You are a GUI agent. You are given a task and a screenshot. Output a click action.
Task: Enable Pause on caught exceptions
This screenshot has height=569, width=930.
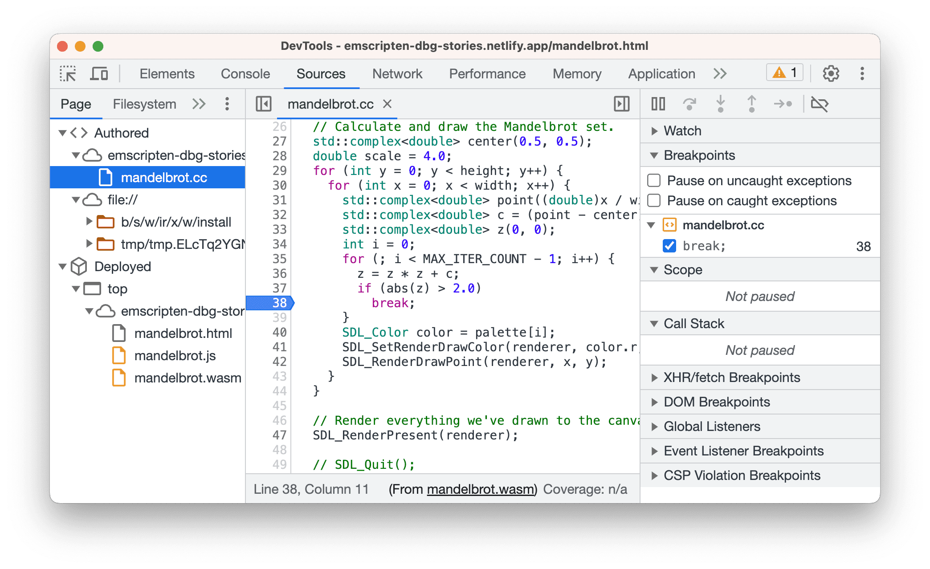[658, 201]
